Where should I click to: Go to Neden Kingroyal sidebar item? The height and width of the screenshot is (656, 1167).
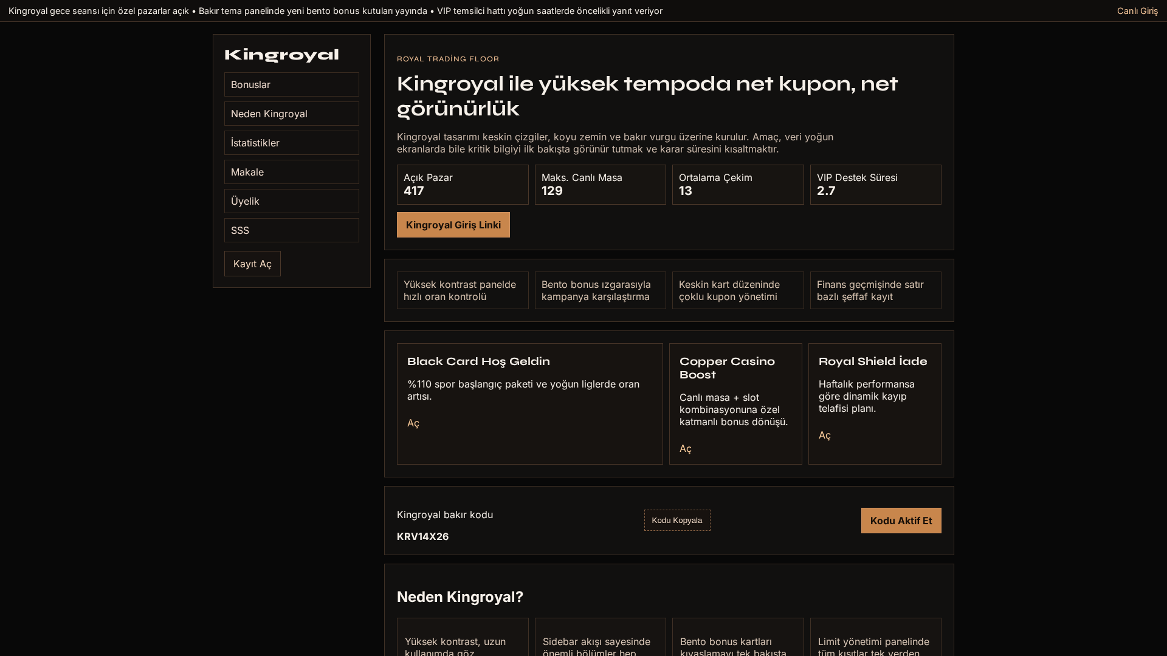point(292,114)
